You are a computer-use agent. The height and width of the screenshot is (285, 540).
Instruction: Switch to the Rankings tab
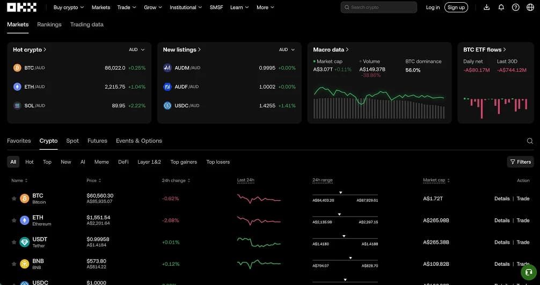tap(49, 25)
